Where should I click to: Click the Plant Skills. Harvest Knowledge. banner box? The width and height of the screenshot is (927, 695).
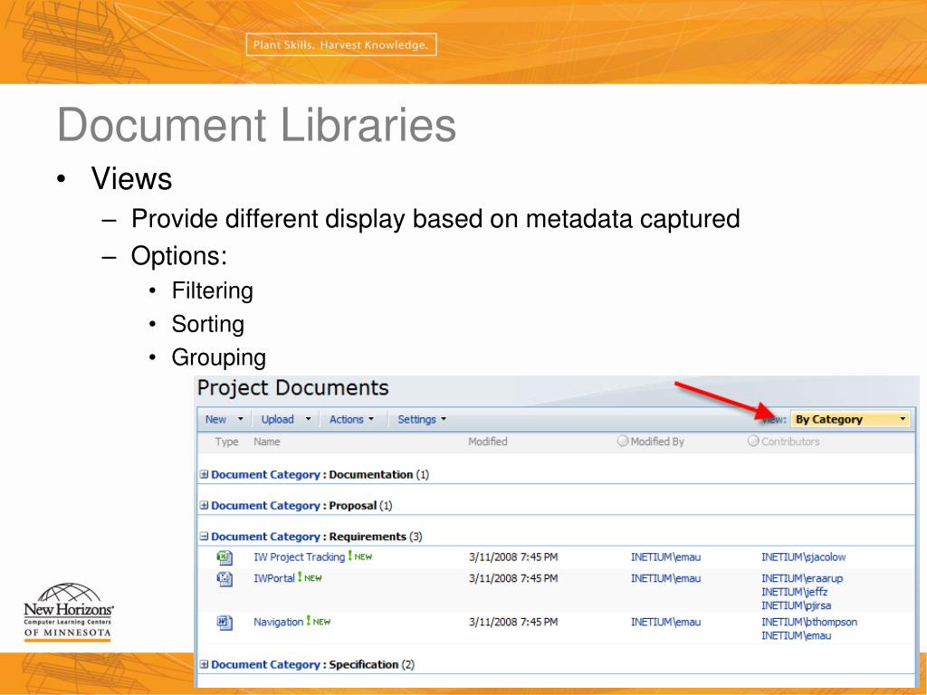pyautogui.click(x=341, y=44)
